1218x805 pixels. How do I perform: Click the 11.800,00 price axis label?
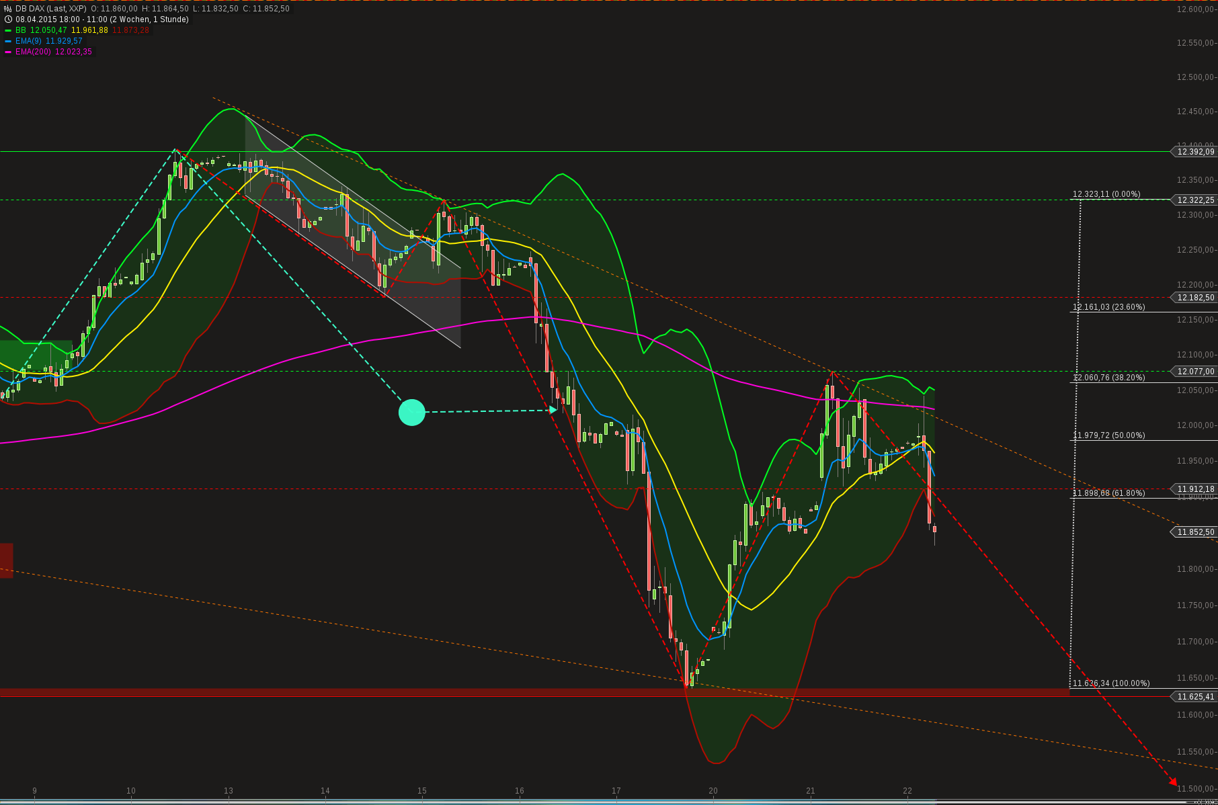pos(1195,569)
